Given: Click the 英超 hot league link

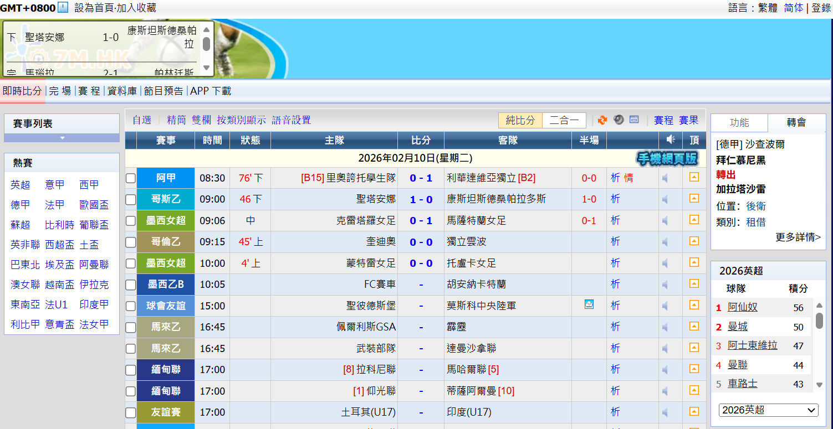Looking at the screenshot, I should (x=21, y=185).
